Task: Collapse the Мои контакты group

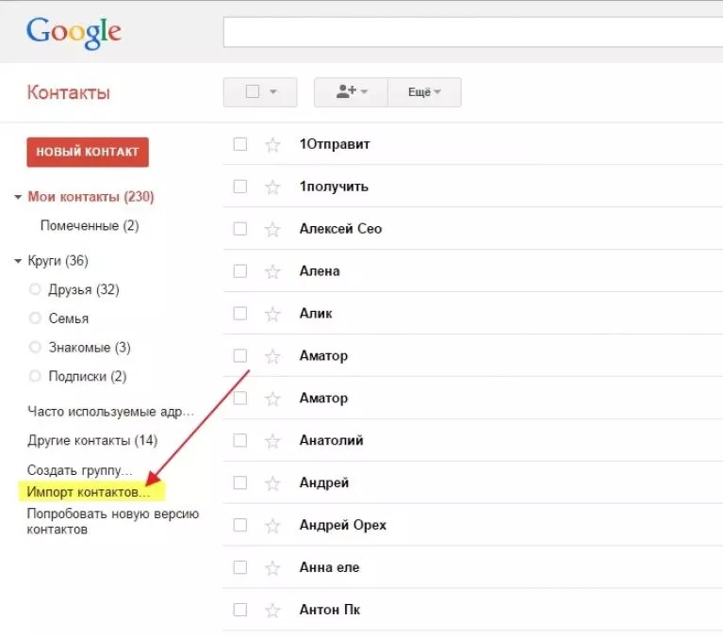Action: coord(18,197)
